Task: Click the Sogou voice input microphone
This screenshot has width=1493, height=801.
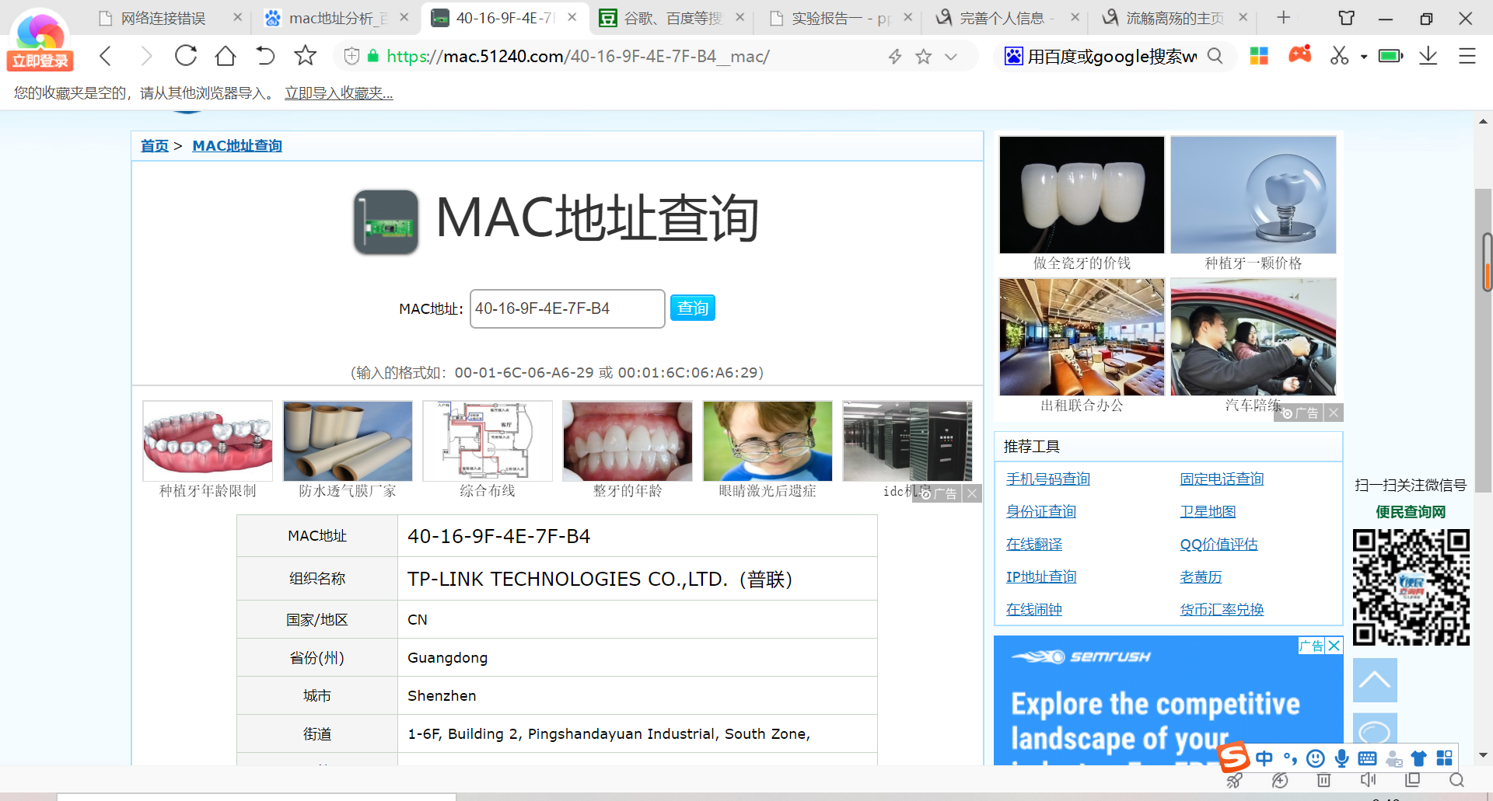Action: click(1341, 758)
